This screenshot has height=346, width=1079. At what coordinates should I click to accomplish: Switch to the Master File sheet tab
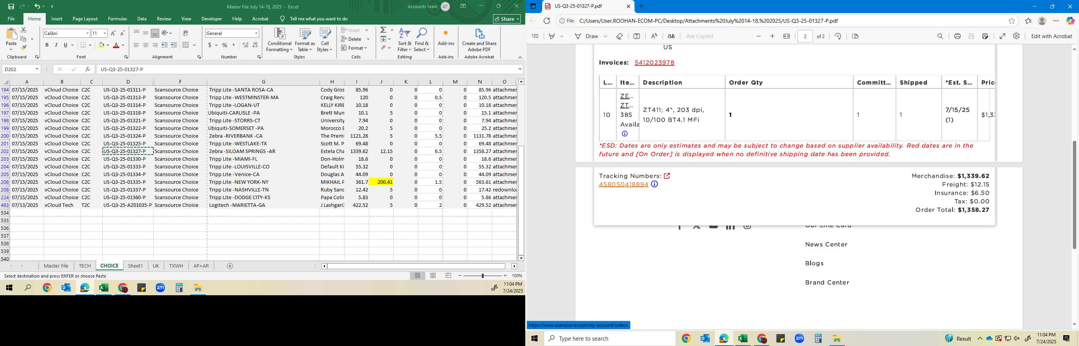coord(56,266)
